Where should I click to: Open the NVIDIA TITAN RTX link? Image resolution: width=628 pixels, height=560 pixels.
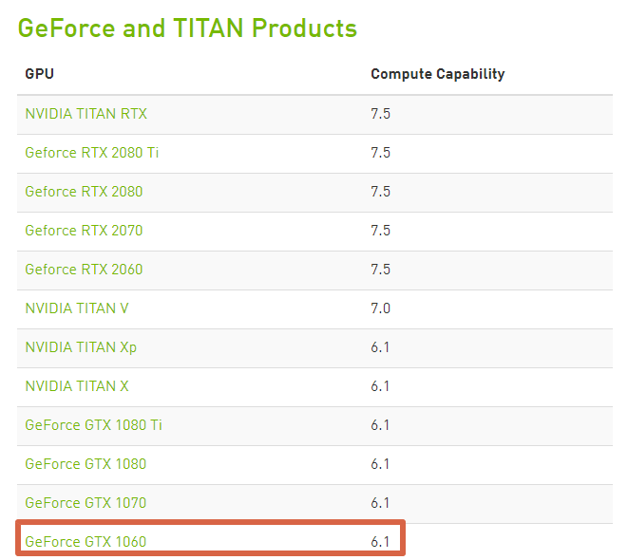point(86,114)
